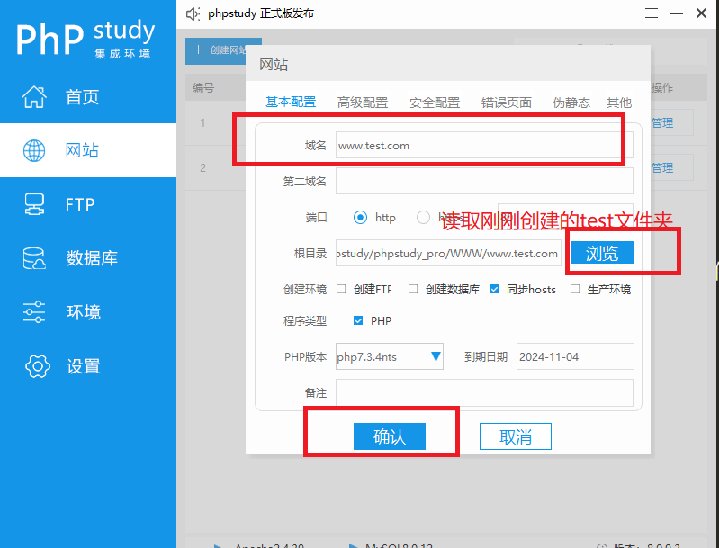Viewport: 719px width, 548px height.
Task: Click the 数据库 sidebar label
Action: pos(92,258)
